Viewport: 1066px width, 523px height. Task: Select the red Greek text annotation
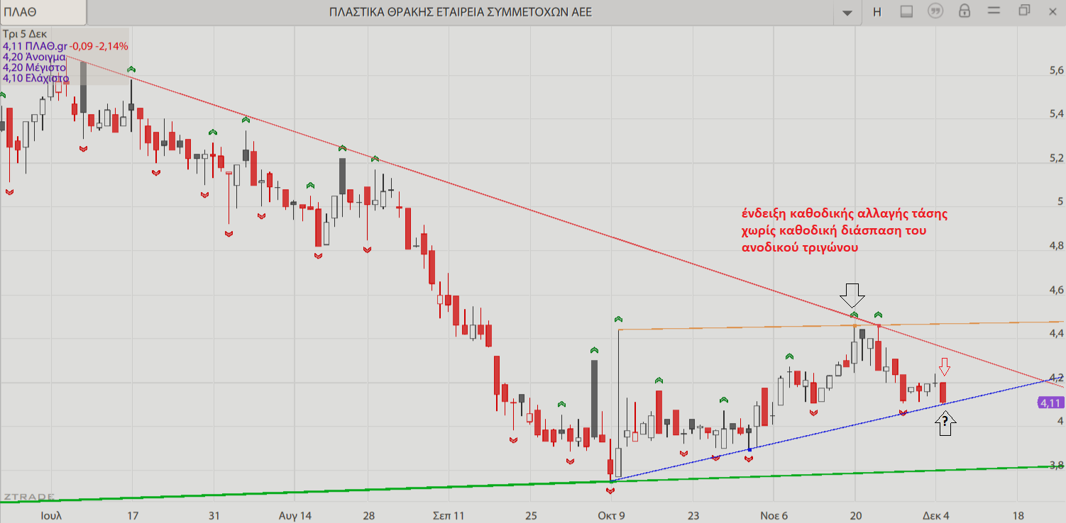click(x=844, y=230)
